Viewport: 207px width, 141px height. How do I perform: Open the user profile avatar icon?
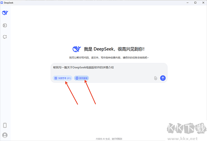tap(5, 135)
